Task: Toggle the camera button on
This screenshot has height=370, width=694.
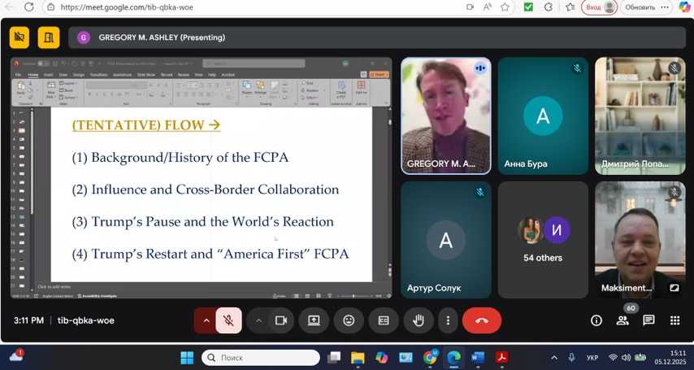Action: pos(281,320)
